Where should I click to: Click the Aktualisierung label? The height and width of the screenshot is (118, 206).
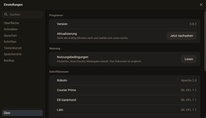click(67, 34)
